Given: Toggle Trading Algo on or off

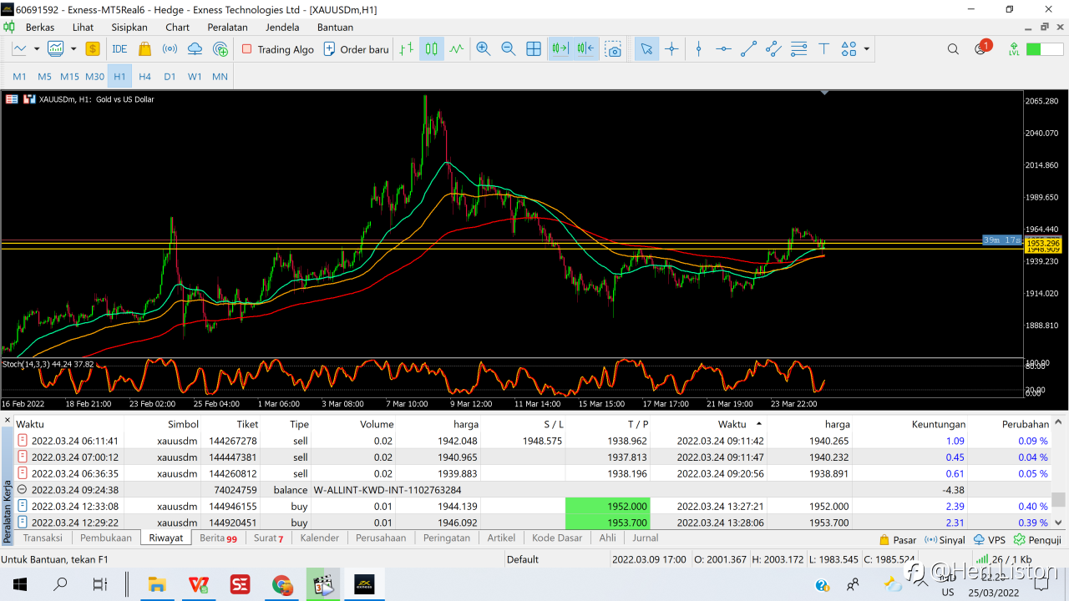Looking at the screenshot, I should pos(278,49).
